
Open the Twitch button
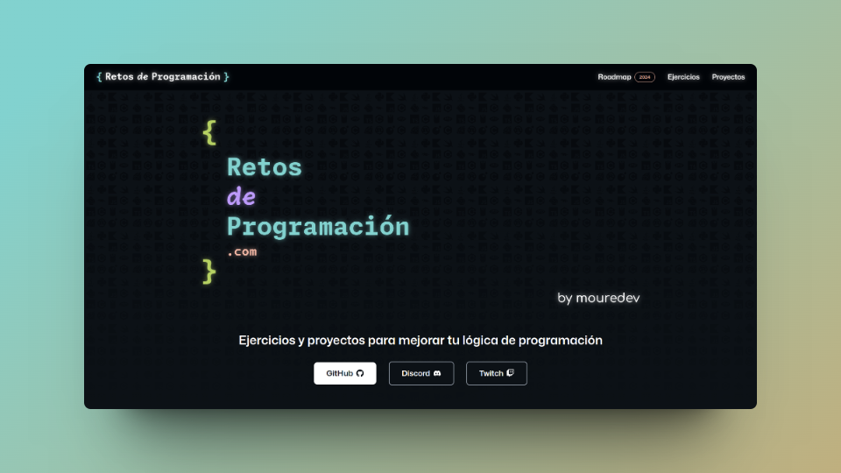[x=496, y=373]
